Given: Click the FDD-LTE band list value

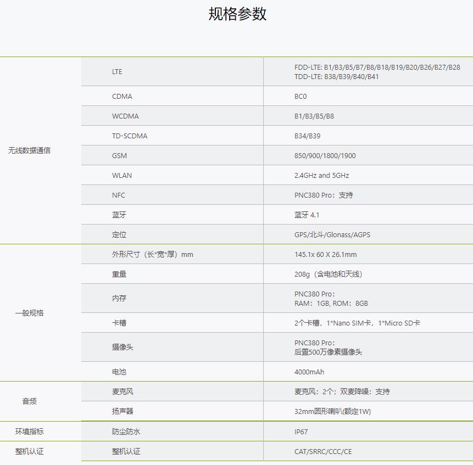Looking at the screenshot, I should click(377, 67).
